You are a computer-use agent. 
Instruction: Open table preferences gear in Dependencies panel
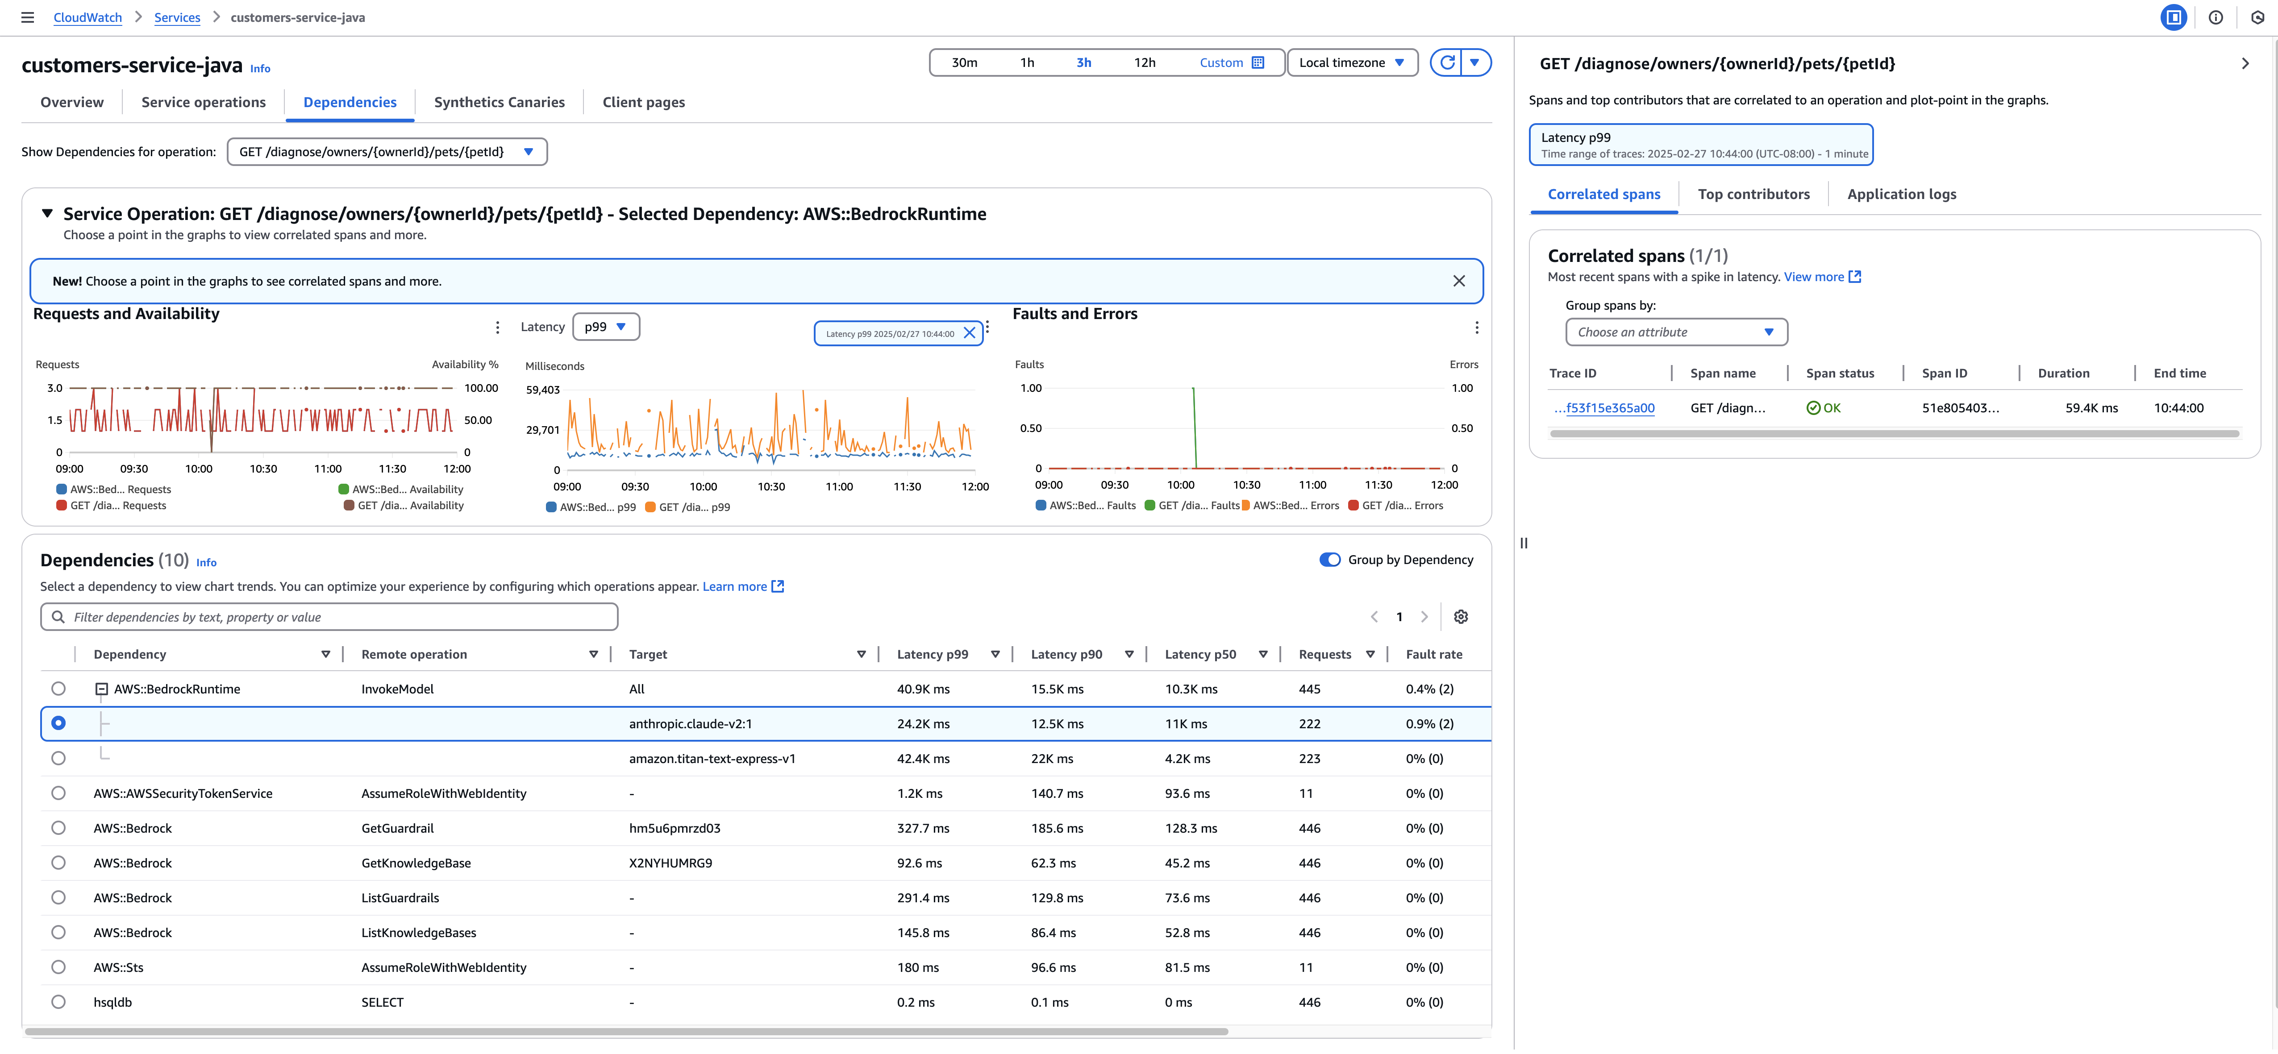click(1461, 616)
